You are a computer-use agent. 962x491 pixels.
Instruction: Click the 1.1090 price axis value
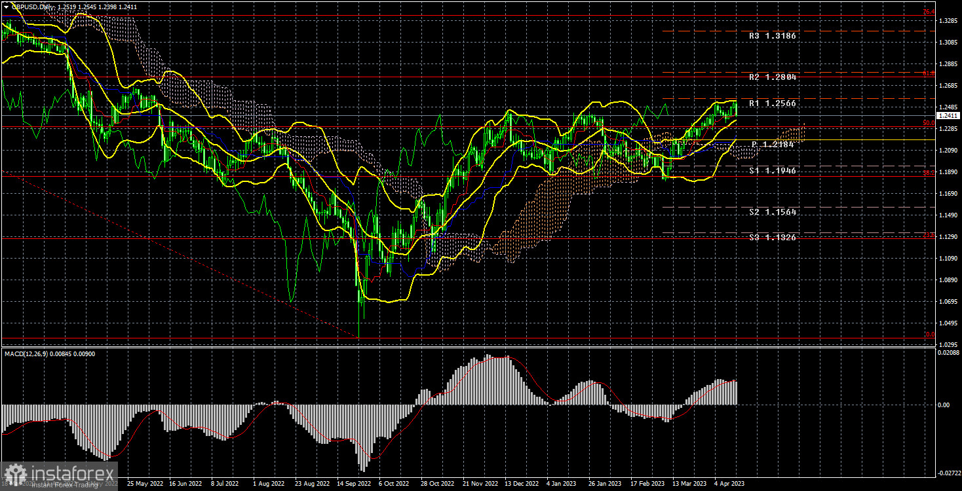948,259
